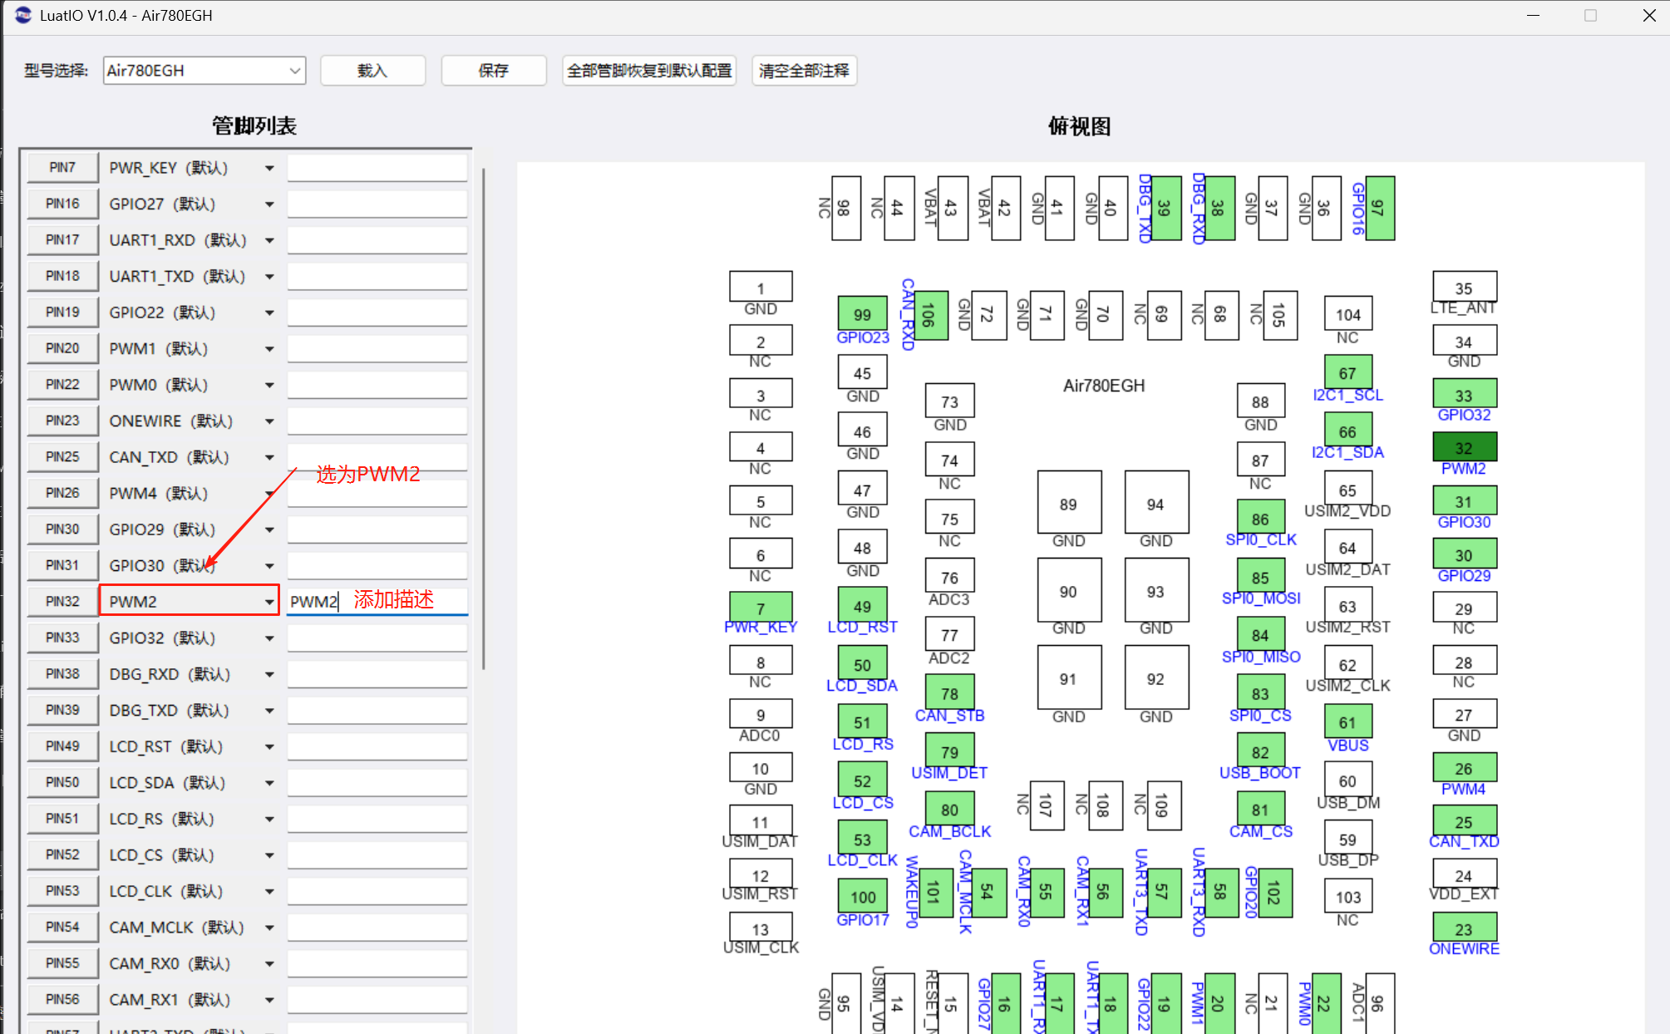The height and width of the screenshot is (1034, 1670).
Task: Expand UART1_RXD dropdown for PIN17
Action: (269, 241)
